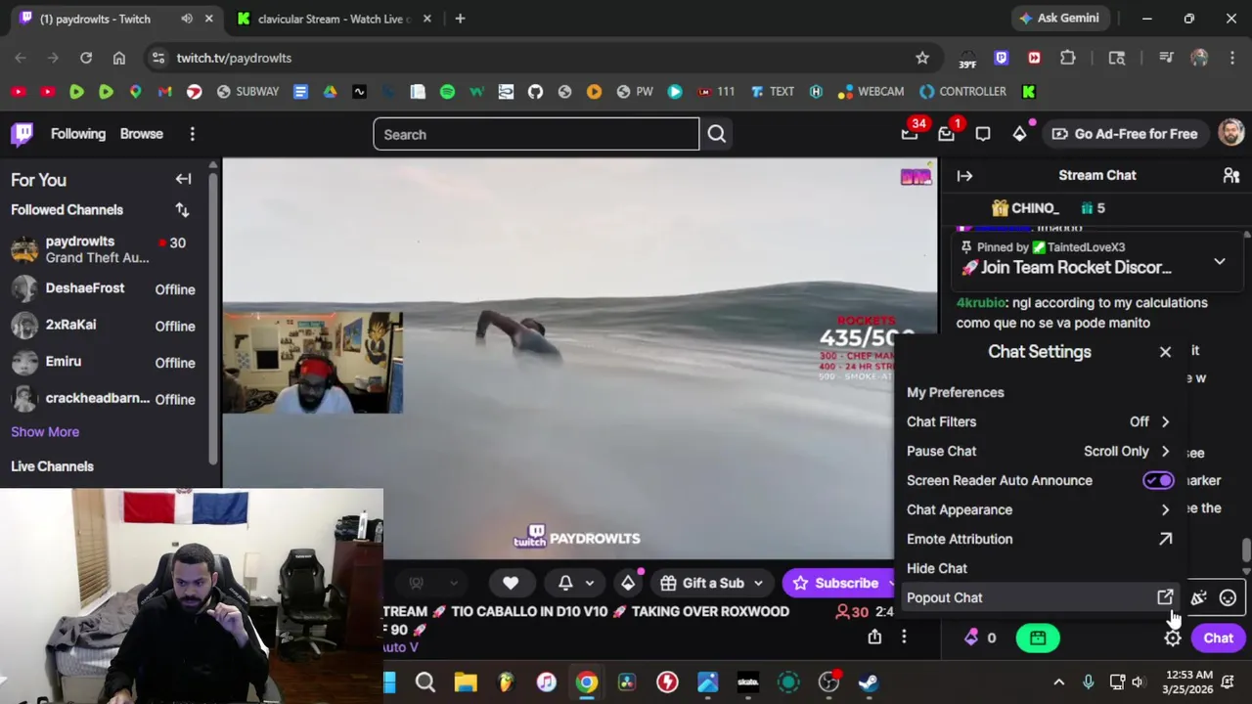
Task: Close the Chat Settings panel
Action: pyautogui.click(x=1165, y=352)
